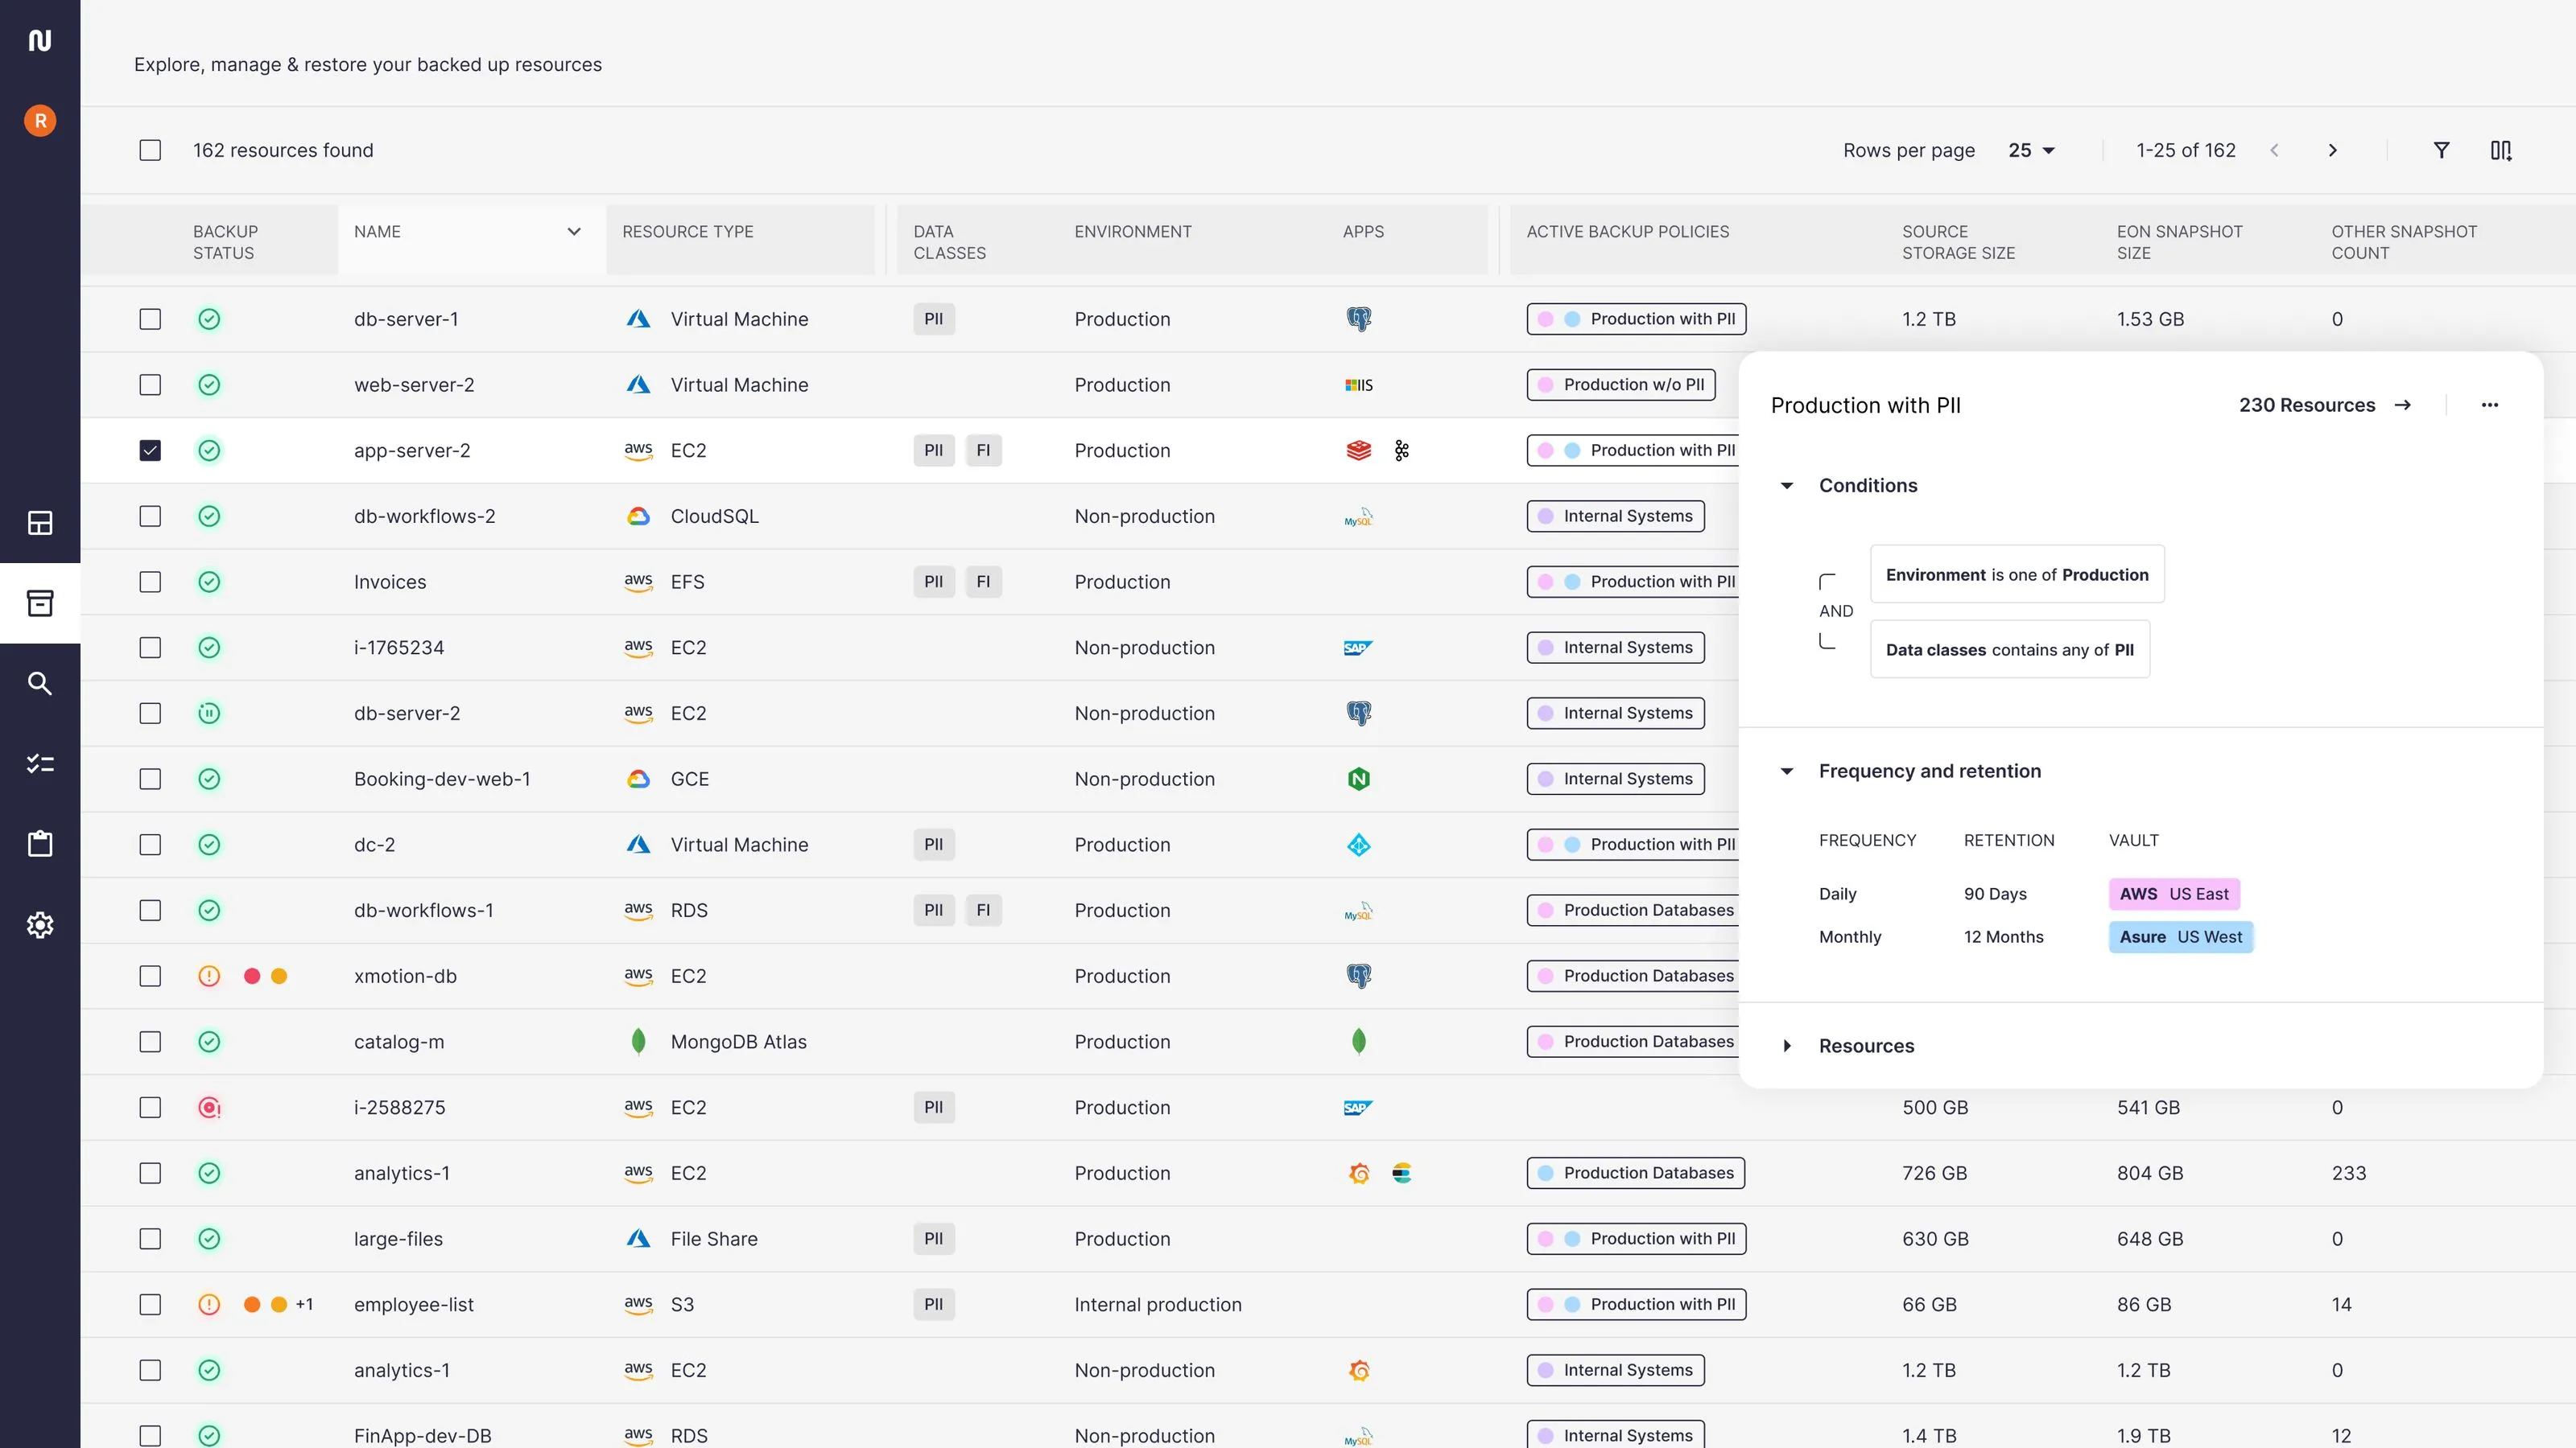Click the Asure US West vault tag
The width and height of the screenshot is (2576, 1448).
click(x=2181, y=937)
